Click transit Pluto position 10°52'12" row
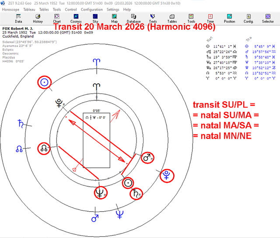 (x=260, y=67)
